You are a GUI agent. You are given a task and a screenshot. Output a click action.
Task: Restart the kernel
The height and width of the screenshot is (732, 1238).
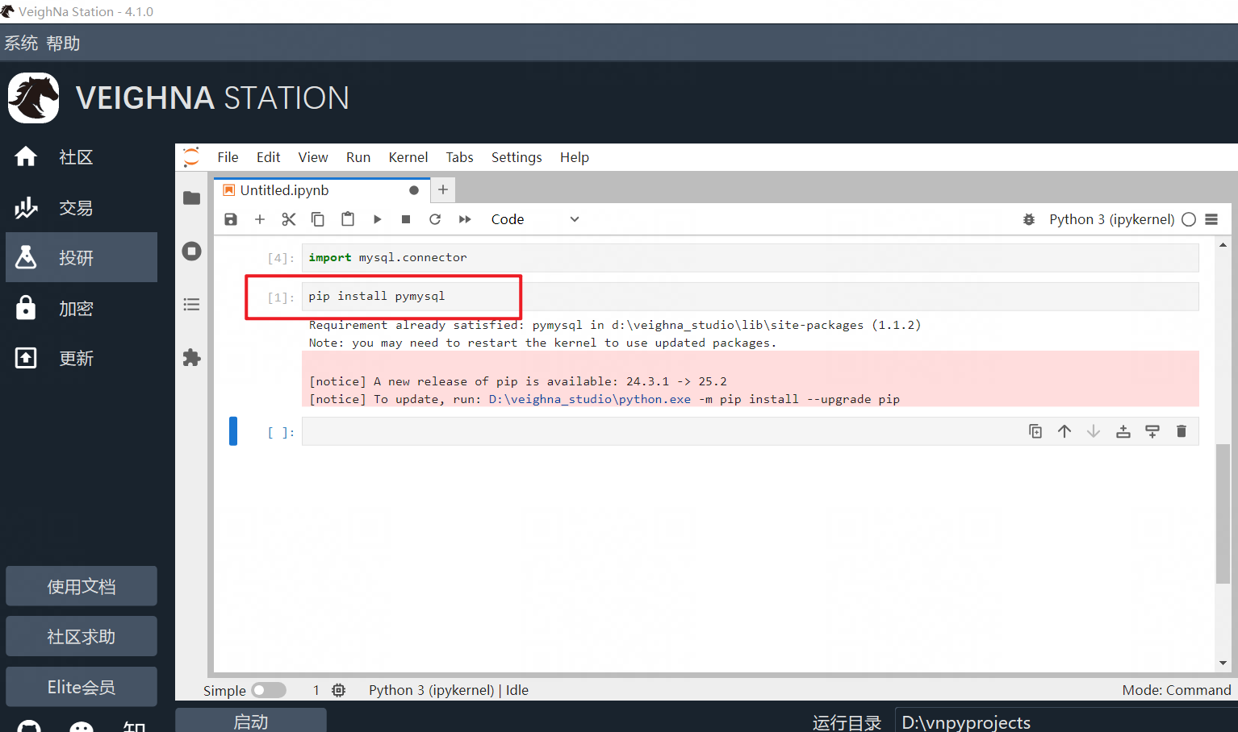pyautogui.click(x=435, y=219)
